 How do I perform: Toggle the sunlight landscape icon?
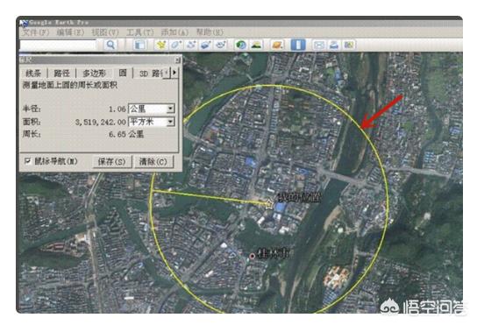(256, 45)
